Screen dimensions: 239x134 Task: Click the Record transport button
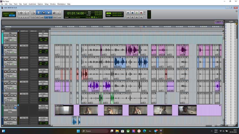point(141,13)
